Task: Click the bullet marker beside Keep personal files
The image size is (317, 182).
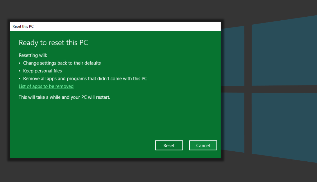Action: (20, 71)
